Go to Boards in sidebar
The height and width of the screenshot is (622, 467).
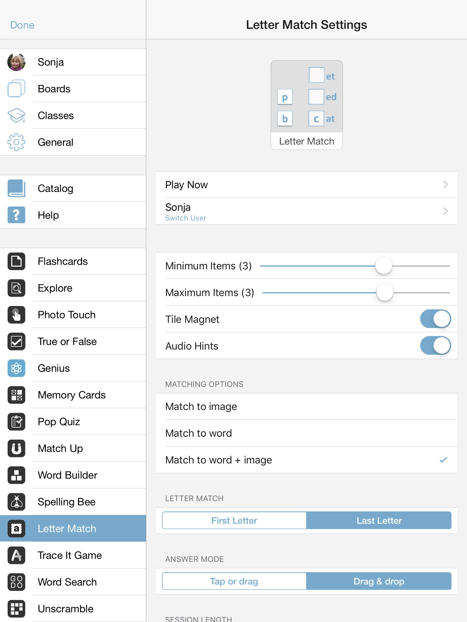[x=73, y=89]
